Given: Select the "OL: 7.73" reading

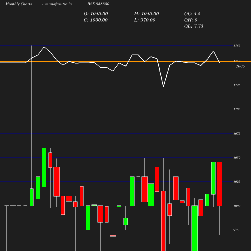Looking at the screenshot, I should [x=194, y=26].
